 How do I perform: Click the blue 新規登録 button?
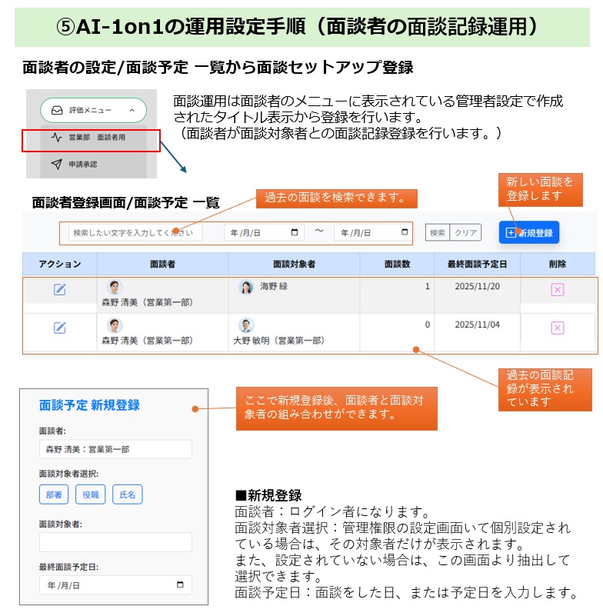(528, 232)
